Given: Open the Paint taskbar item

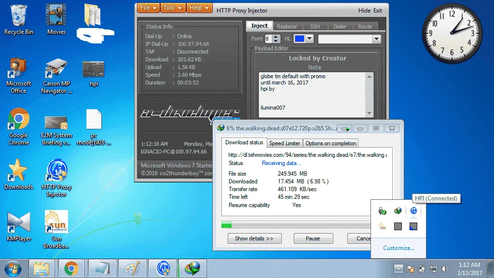Looking at the screenshot, I should tap(132, 268).
